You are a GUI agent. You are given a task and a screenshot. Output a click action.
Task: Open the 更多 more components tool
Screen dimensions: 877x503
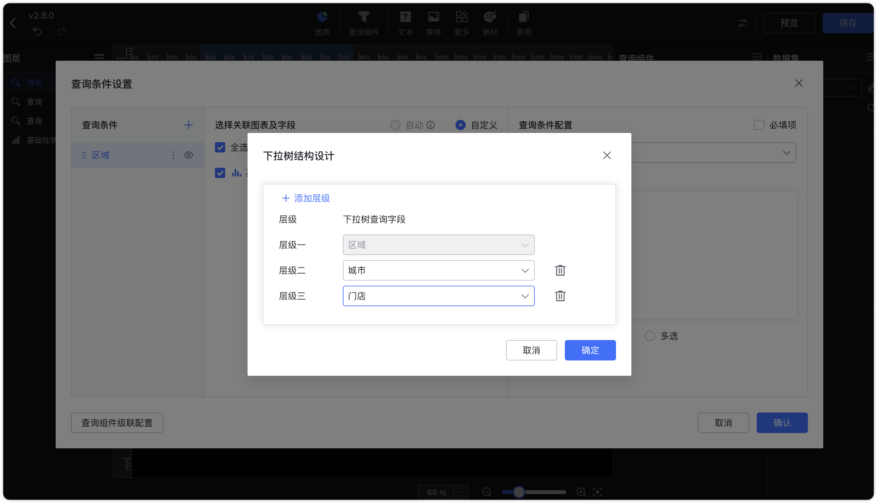click(x=462, y=23)
